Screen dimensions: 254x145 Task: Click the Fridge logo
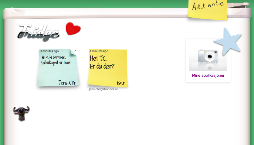point(39,33)
